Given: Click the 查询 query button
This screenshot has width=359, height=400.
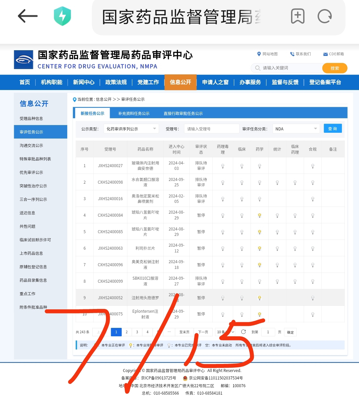Looking at the screenshot, I should click(x=332, y=129).
